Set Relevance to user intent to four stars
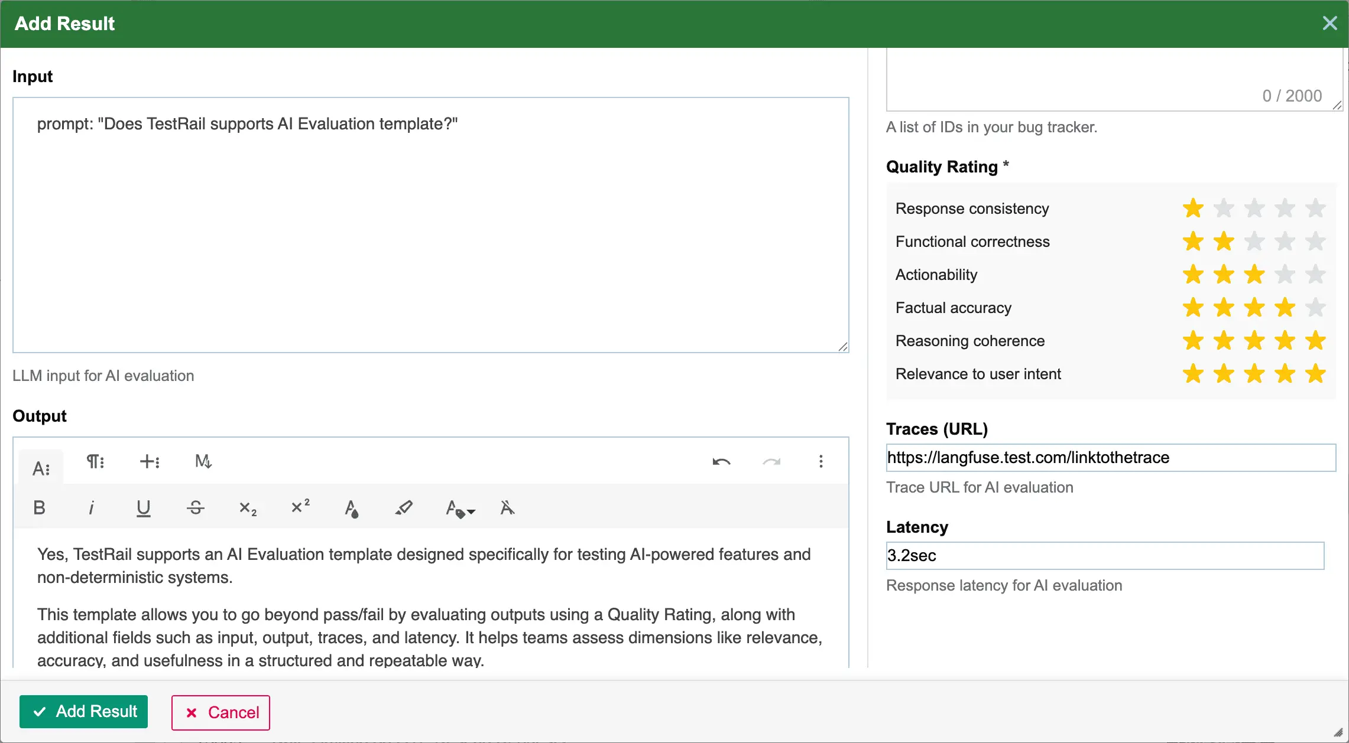 pyautogui.click(x=1285, y=373)
